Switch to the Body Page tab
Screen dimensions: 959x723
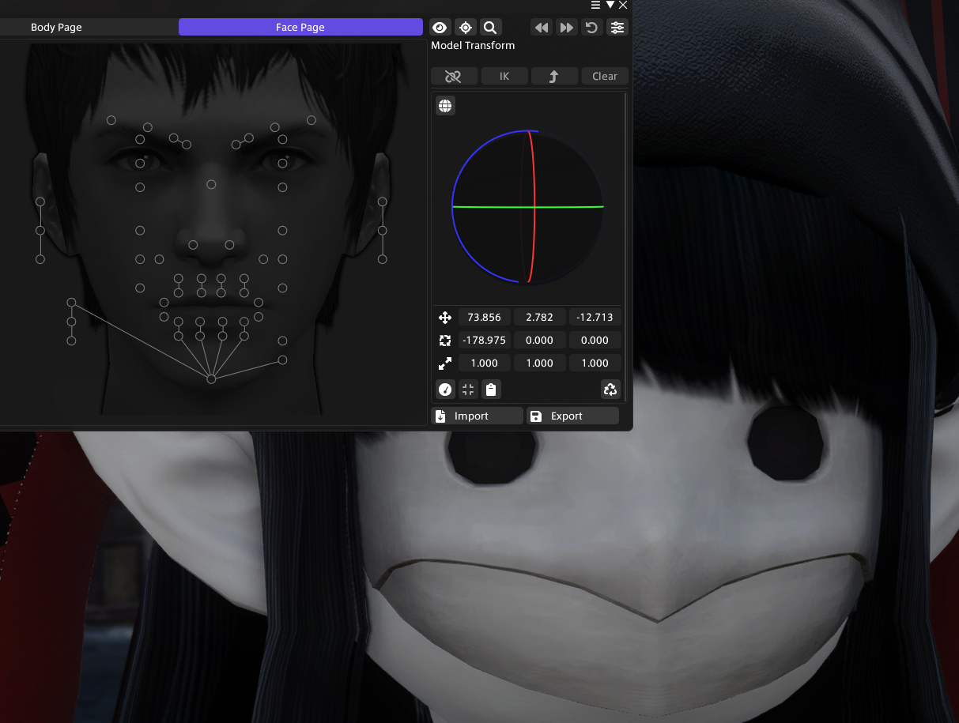[x=56, y=27]
